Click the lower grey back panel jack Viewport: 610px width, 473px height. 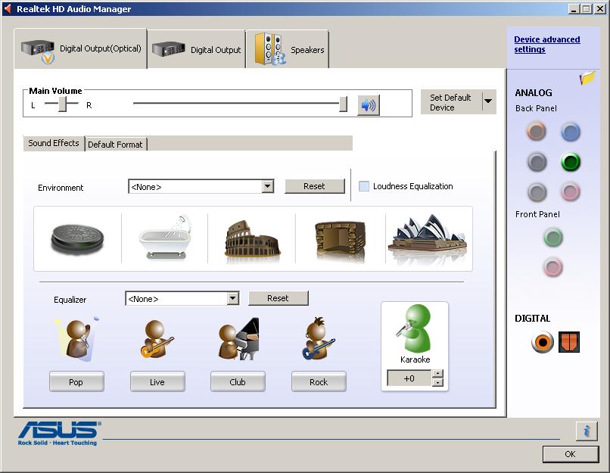(x=537, y=192)
